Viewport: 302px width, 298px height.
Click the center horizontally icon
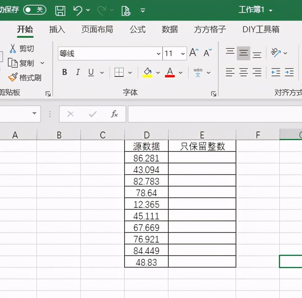coord(243,72)
